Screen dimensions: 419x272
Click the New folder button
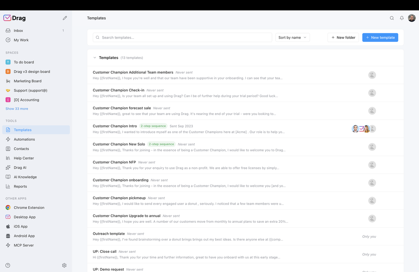coord(343,37)
